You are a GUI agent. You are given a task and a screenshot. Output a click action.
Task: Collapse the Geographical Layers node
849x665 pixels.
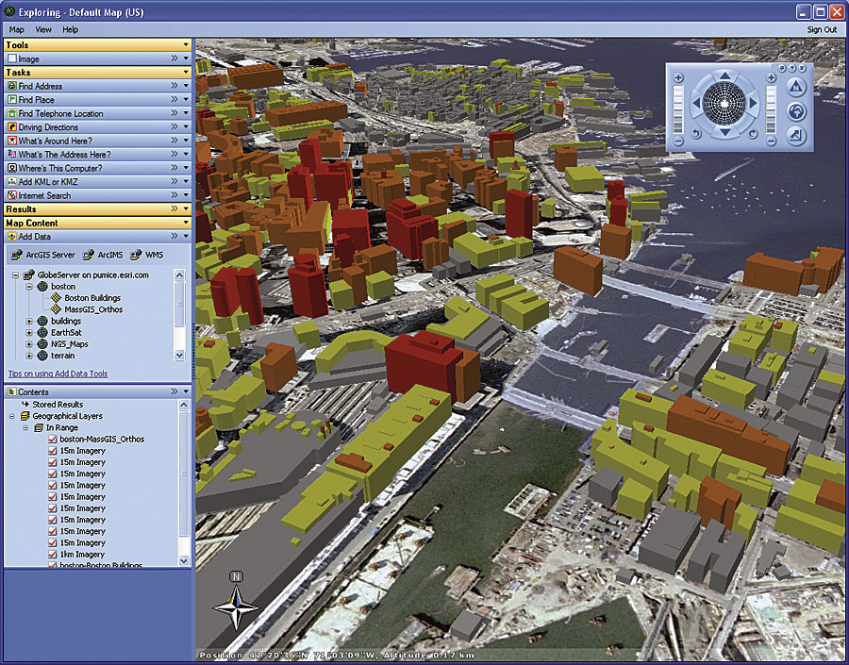pyautogui.click(x=12, y=416)
